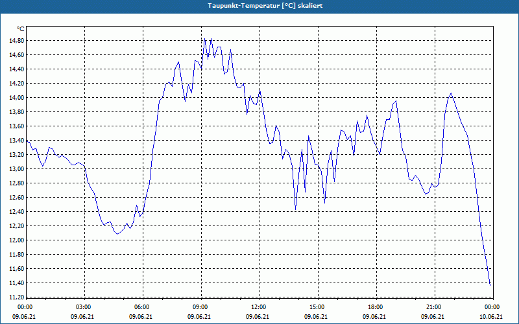Viewport: 519px width, 324px height.
Task: Pick the y-axis tick '13,80'
Action: point(17,111)
